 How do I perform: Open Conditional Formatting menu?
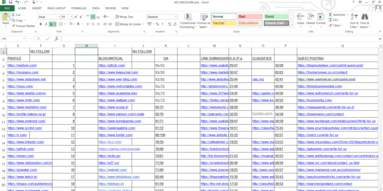point(188,21)
